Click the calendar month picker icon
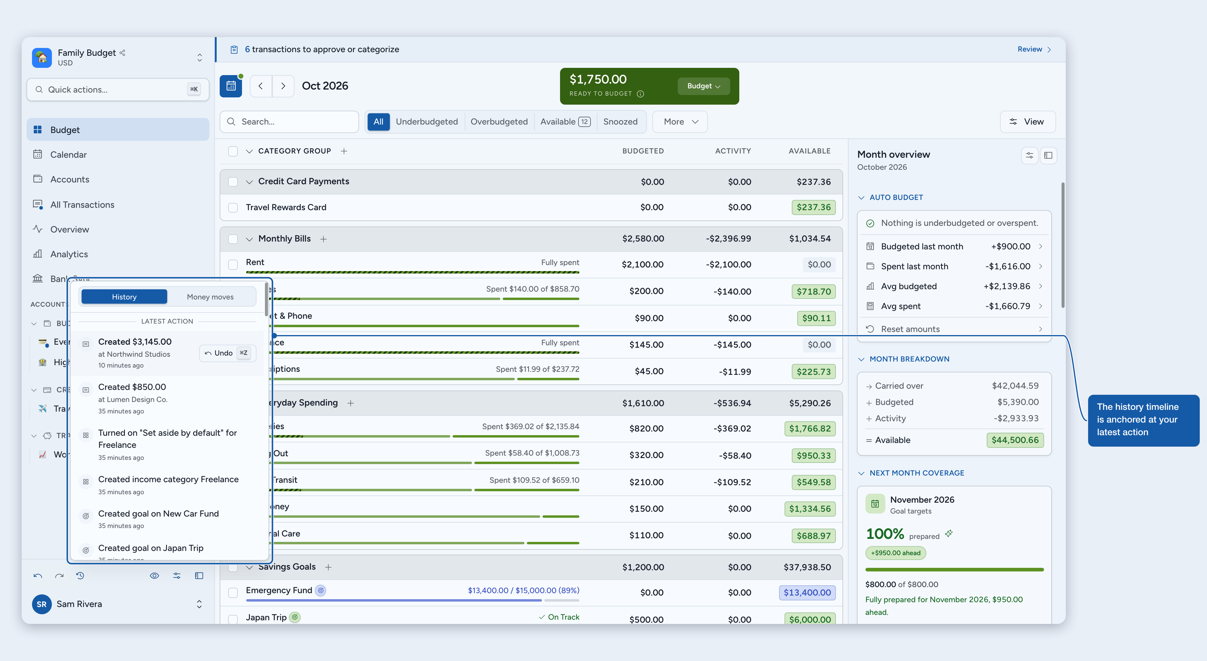This screenshot has width=1207, height=661. click(231, 86)
